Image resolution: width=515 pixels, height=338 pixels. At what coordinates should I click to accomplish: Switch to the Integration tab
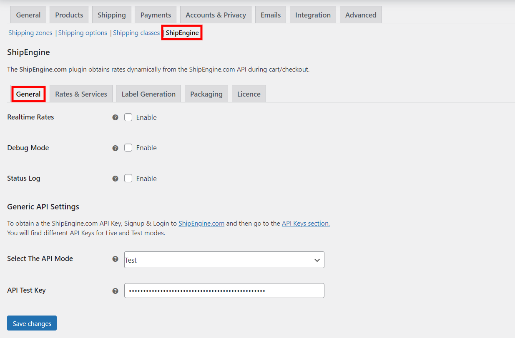[313, 15]
